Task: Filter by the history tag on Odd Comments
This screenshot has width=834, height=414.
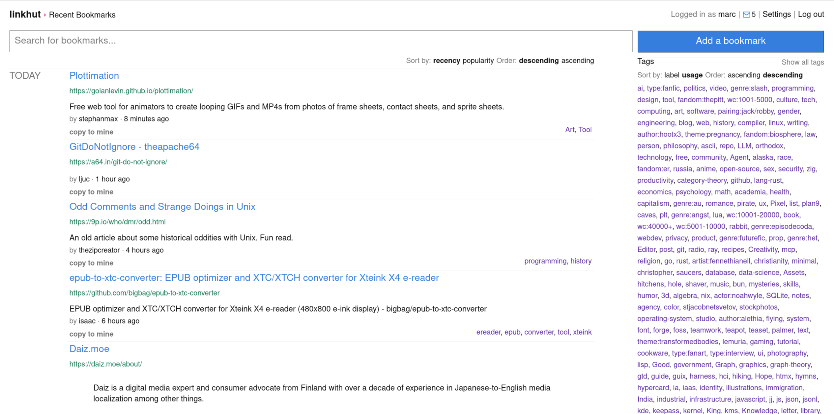Action: pyautogui.click(x=581, y=261)
